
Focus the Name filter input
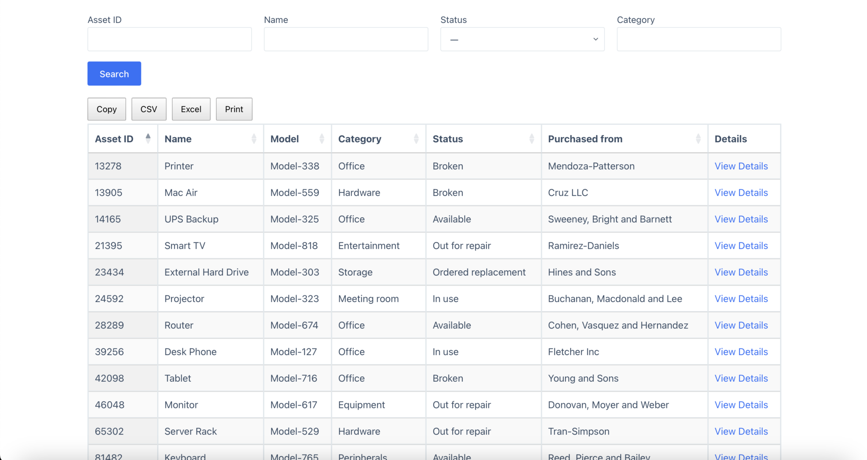click(x=346, y=39)
